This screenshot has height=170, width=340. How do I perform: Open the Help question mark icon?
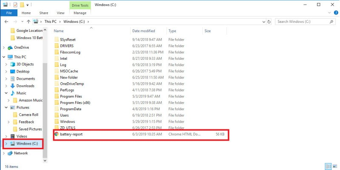pyautogui.click(x=335, y=13)
